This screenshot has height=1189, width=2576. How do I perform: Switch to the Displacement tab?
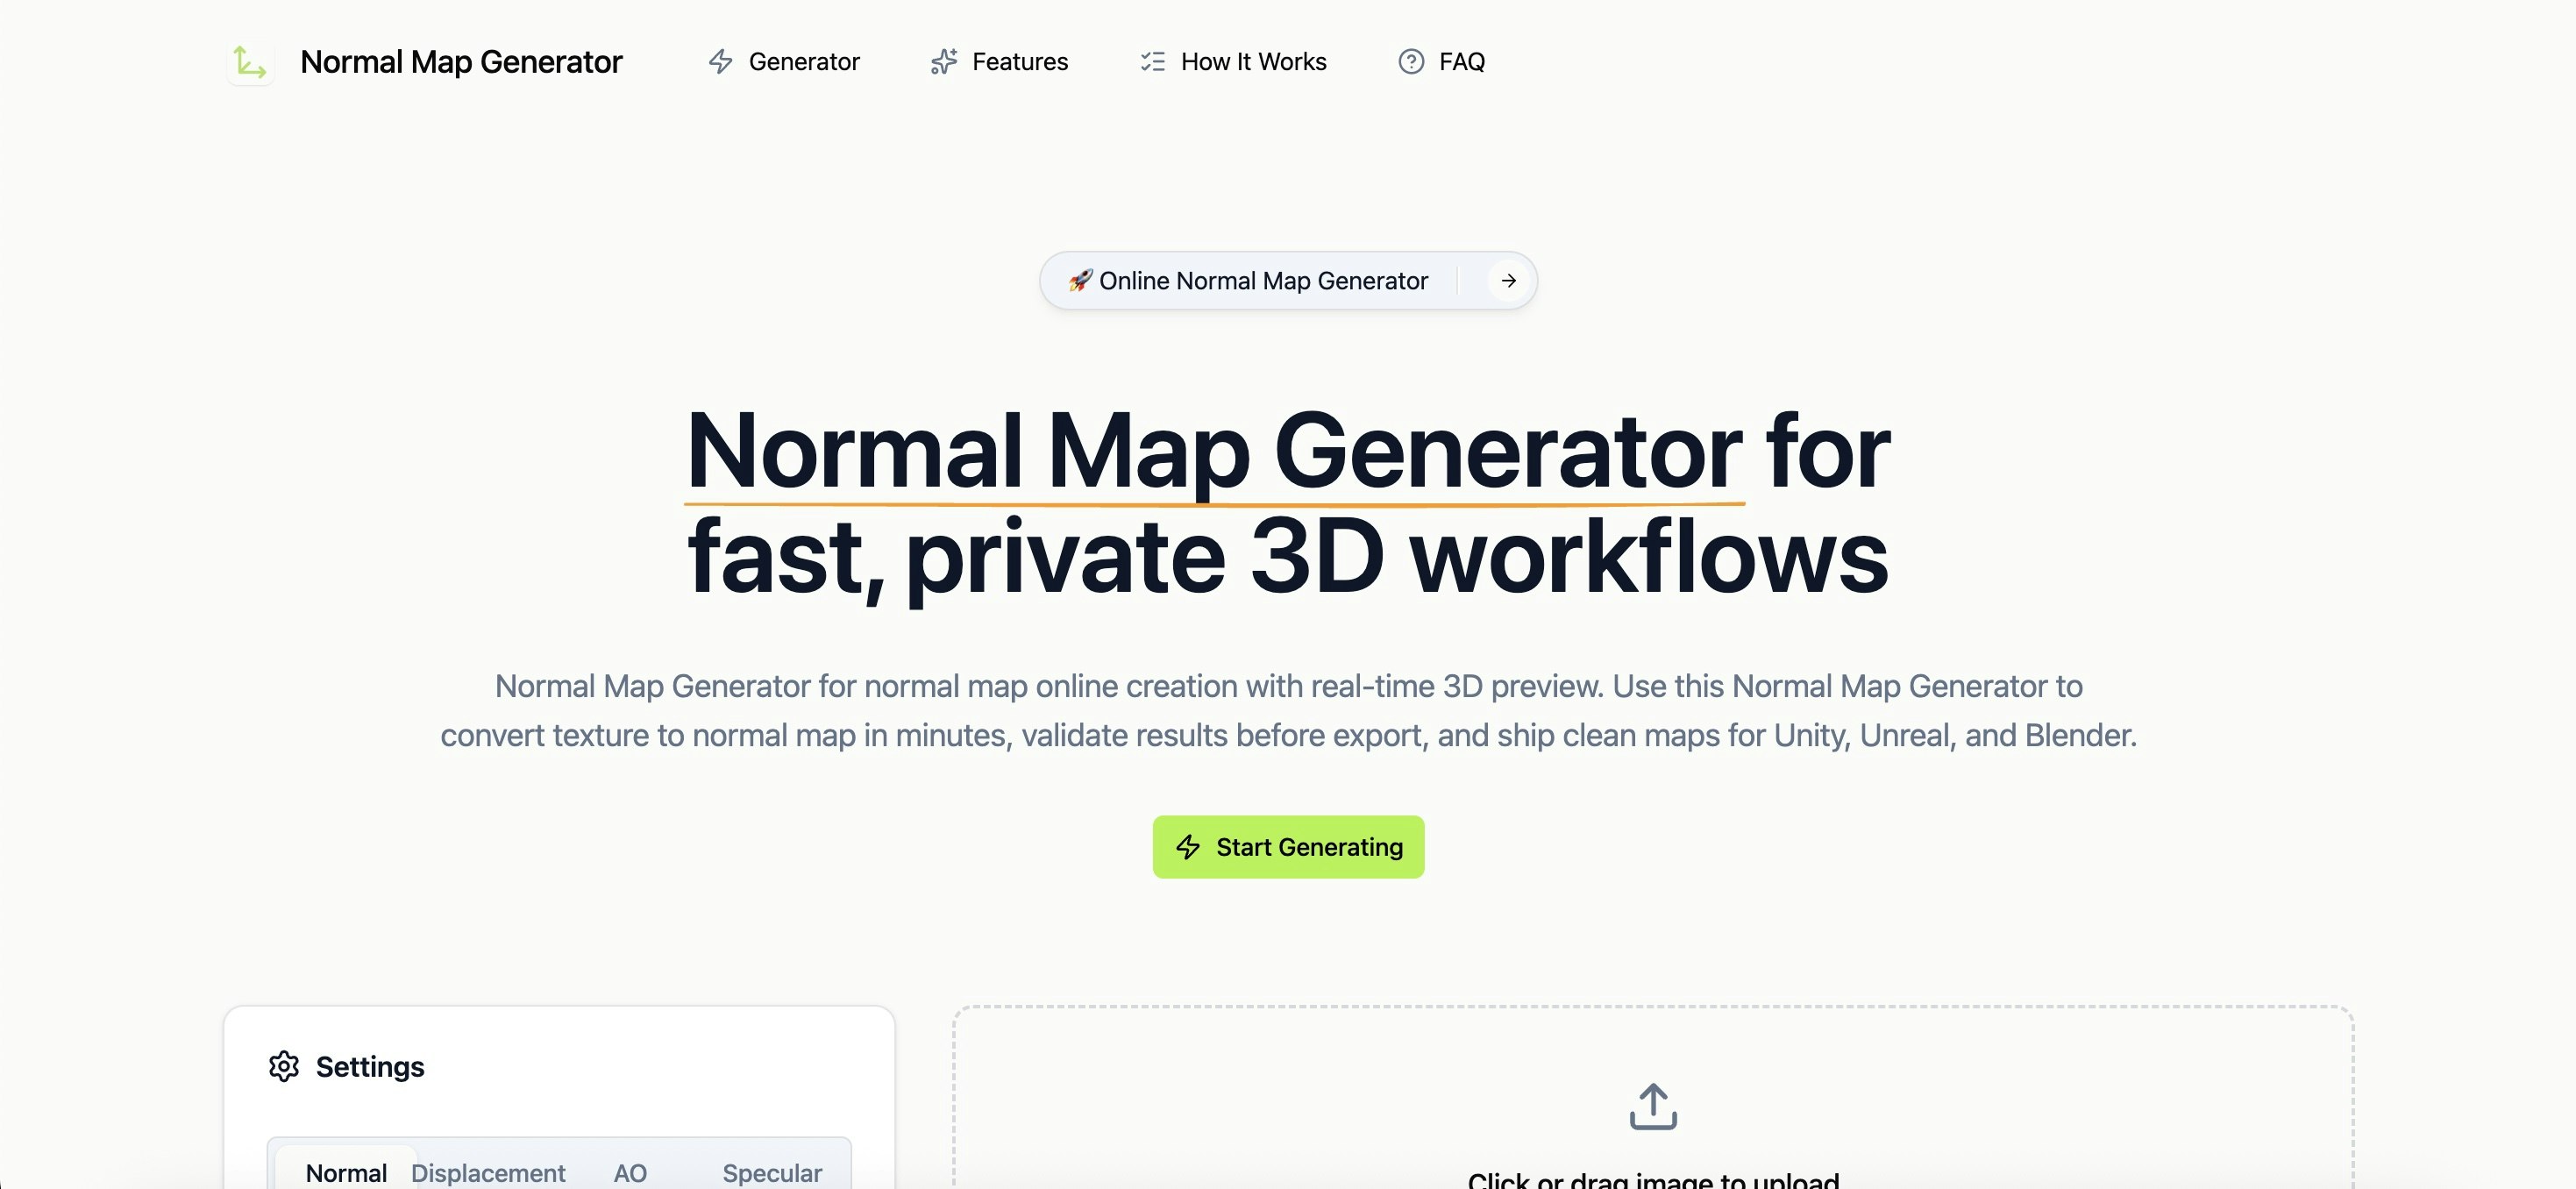click(488, 1172)
